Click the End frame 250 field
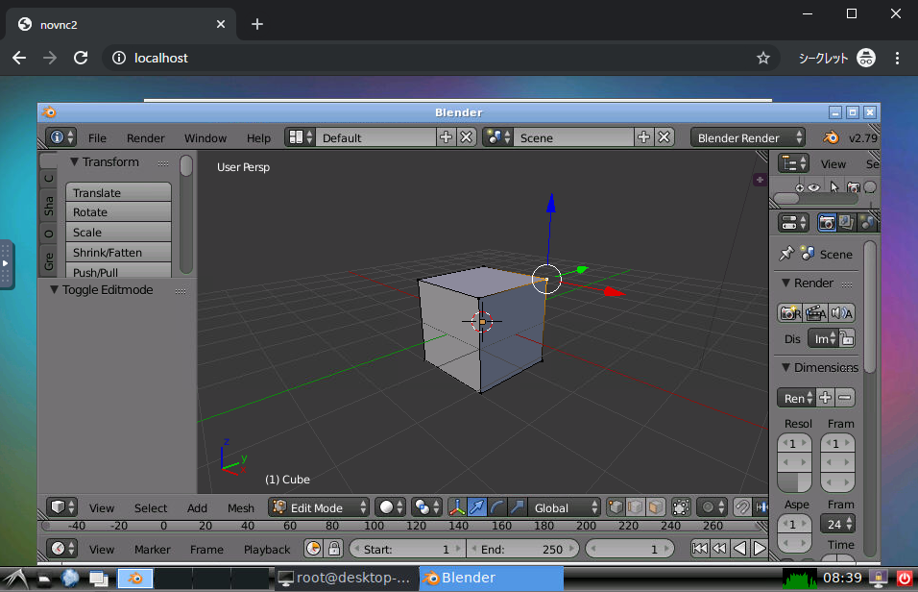Image resolution: width=918 pixels, height=592 pixels. tap(523, 549)
